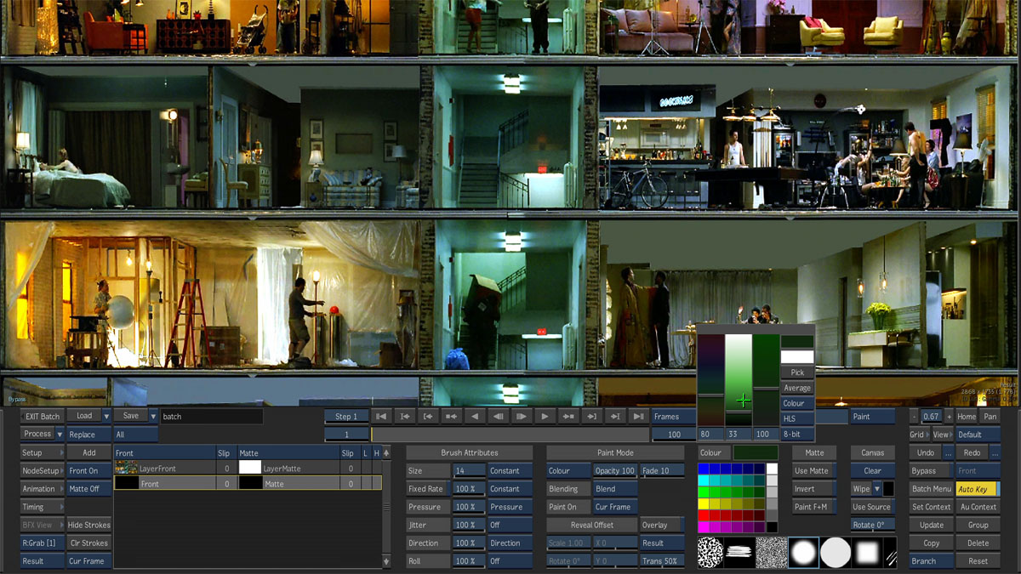Screen dimensions: 1021x574
Task: Click the rightmost transport button before Frames
Action: (x=637, y=417)
